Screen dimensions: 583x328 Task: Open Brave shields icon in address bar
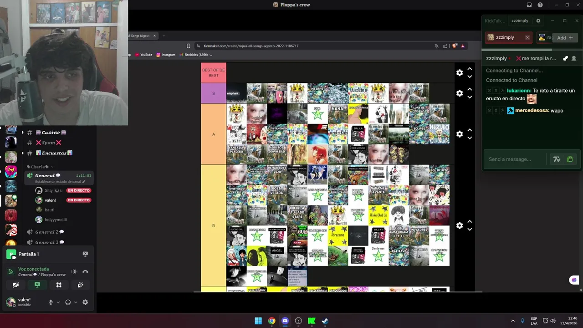(x=454, y=46)
